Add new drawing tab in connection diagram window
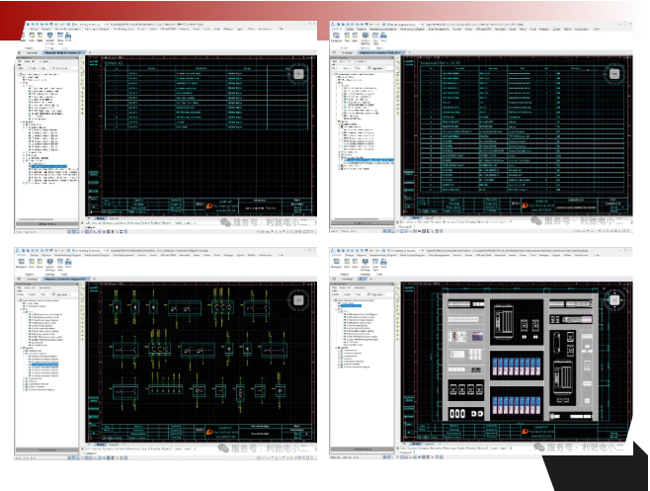650x491 pixels. click(95, 279)
